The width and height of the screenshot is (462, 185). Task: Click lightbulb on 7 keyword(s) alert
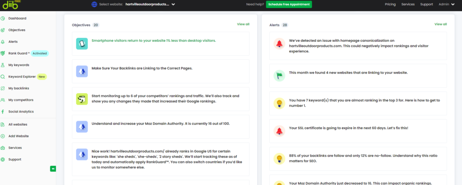click(x=279, y=103)
